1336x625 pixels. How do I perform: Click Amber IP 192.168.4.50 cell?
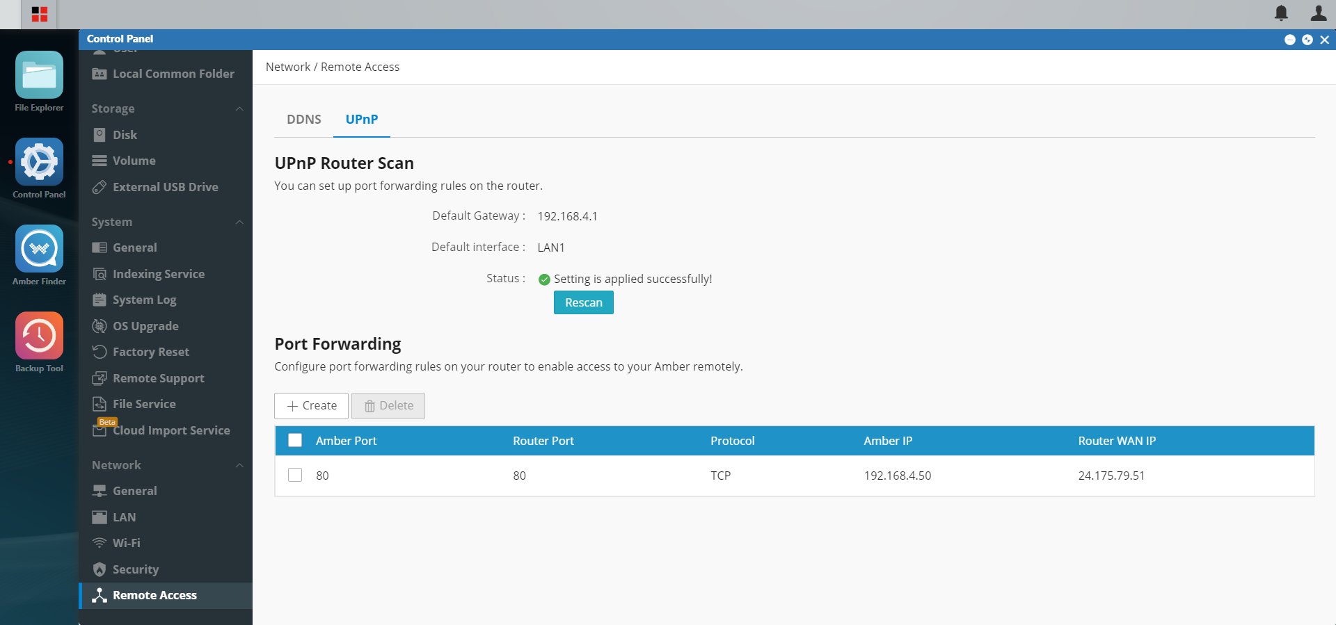coord(898,476)
